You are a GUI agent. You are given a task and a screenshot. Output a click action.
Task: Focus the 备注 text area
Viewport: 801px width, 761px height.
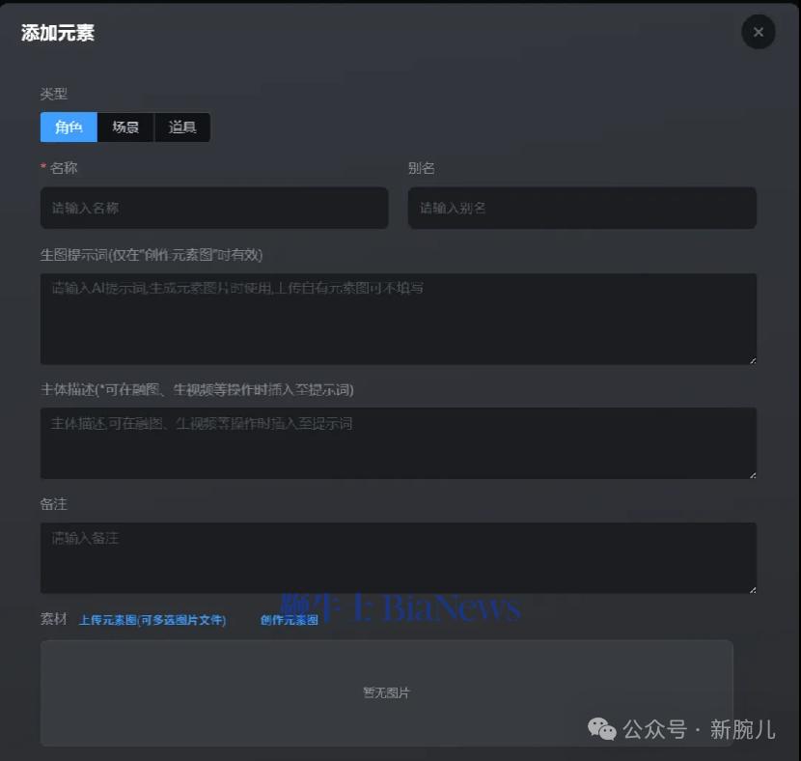pyautogui.click(x=398, y=558)
